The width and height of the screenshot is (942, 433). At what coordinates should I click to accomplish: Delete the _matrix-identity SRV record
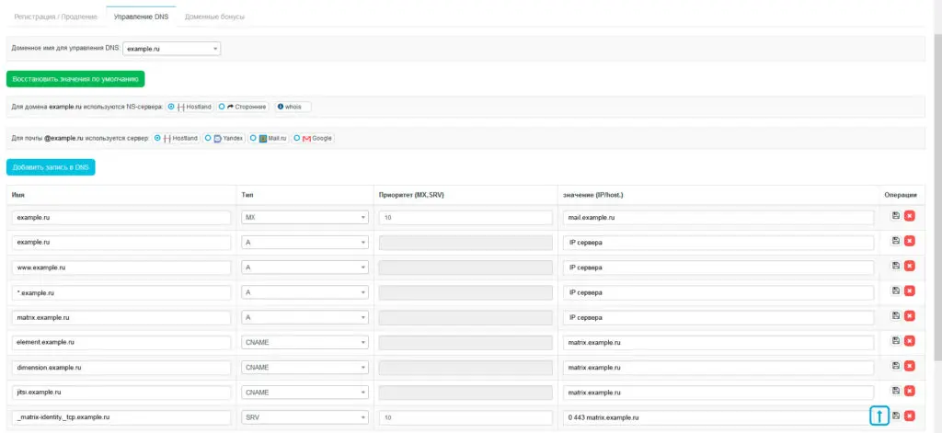[910, 416]
